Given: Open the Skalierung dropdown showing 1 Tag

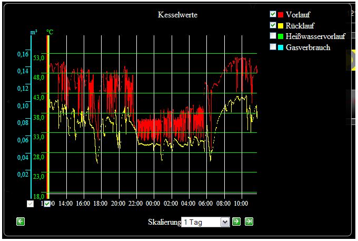Looking at the screenshot, I should (x=201, y=222).
